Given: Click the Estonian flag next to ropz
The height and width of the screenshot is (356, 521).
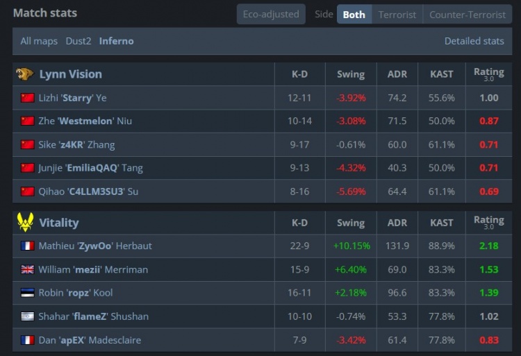Looking at the screenshot, I should [28, 293].
